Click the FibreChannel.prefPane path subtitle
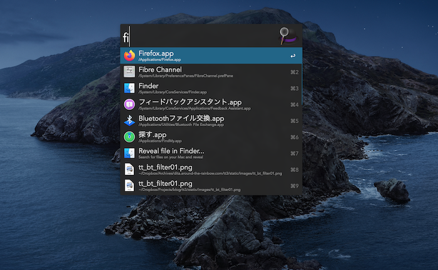This screenshot has height=270, width=438. click(x=186, y=76)
